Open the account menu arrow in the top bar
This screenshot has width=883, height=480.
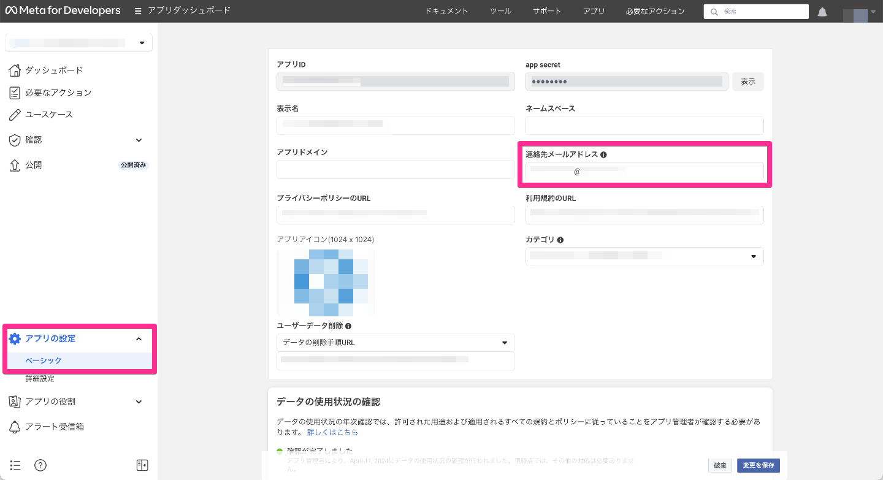click(x=873, y=11)
